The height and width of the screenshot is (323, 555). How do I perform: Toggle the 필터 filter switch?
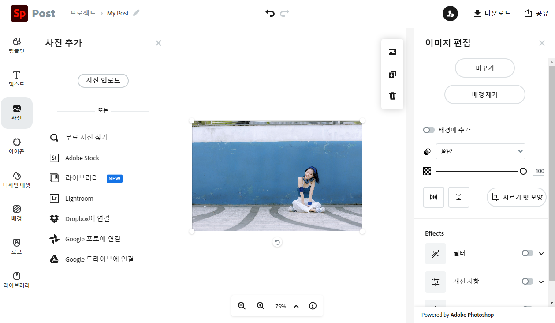528,253
